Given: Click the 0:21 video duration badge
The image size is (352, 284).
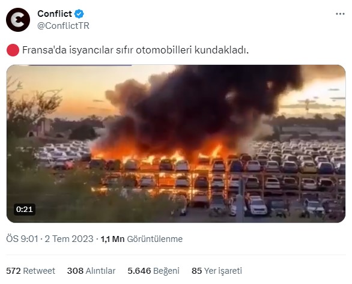Looking at the screenshot, I should 25,210.
